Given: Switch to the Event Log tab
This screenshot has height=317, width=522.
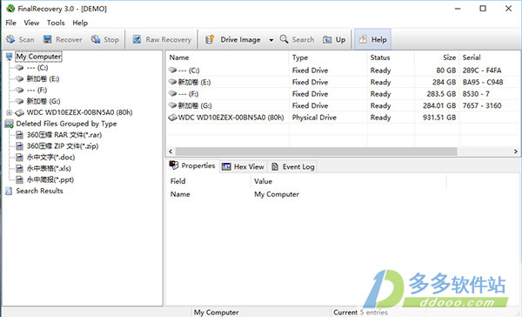Looking at the screenshot, I should pyautogui.click(x=293, y=166).
